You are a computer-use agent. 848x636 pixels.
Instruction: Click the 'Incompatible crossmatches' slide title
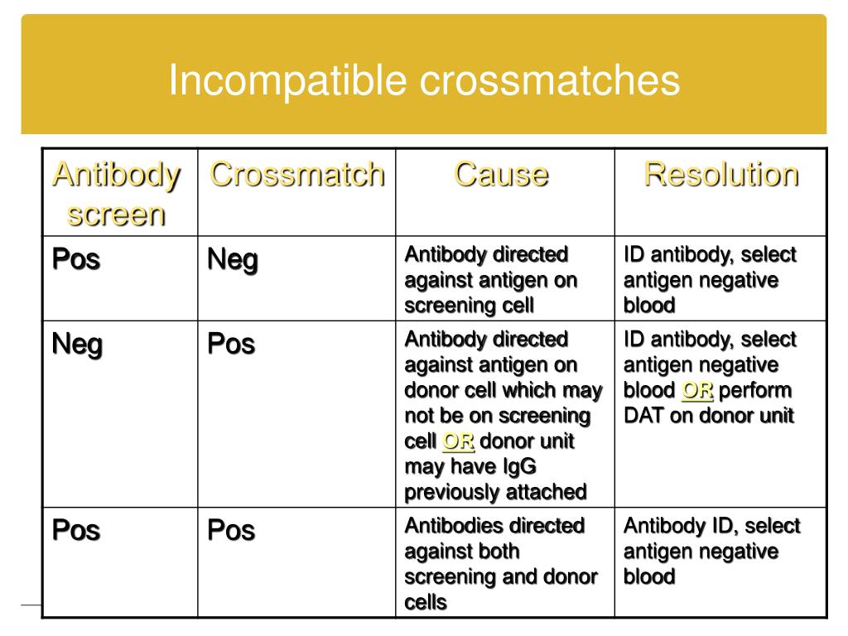(x=424, y=80)
